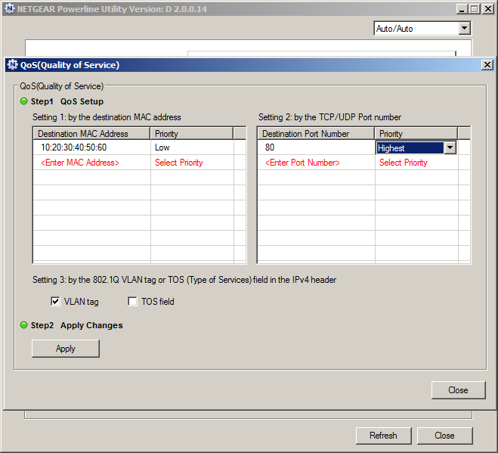The width and height of the screenshot is (498, 453).
Task: Minimize the NETGEAR Powerline Utility window
Action: tap(462, 9)
